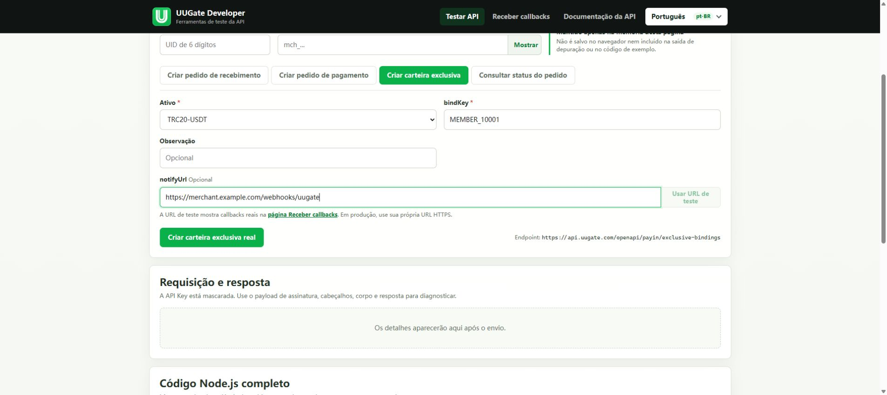
Task: Click the Código Node.js completo heading
Action: click(x=225, y=383)
